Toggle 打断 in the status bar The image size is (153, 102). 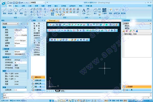point(110,100)
